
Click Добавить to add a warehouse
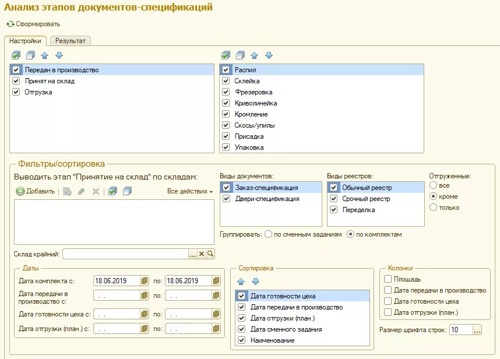(36, 191)
